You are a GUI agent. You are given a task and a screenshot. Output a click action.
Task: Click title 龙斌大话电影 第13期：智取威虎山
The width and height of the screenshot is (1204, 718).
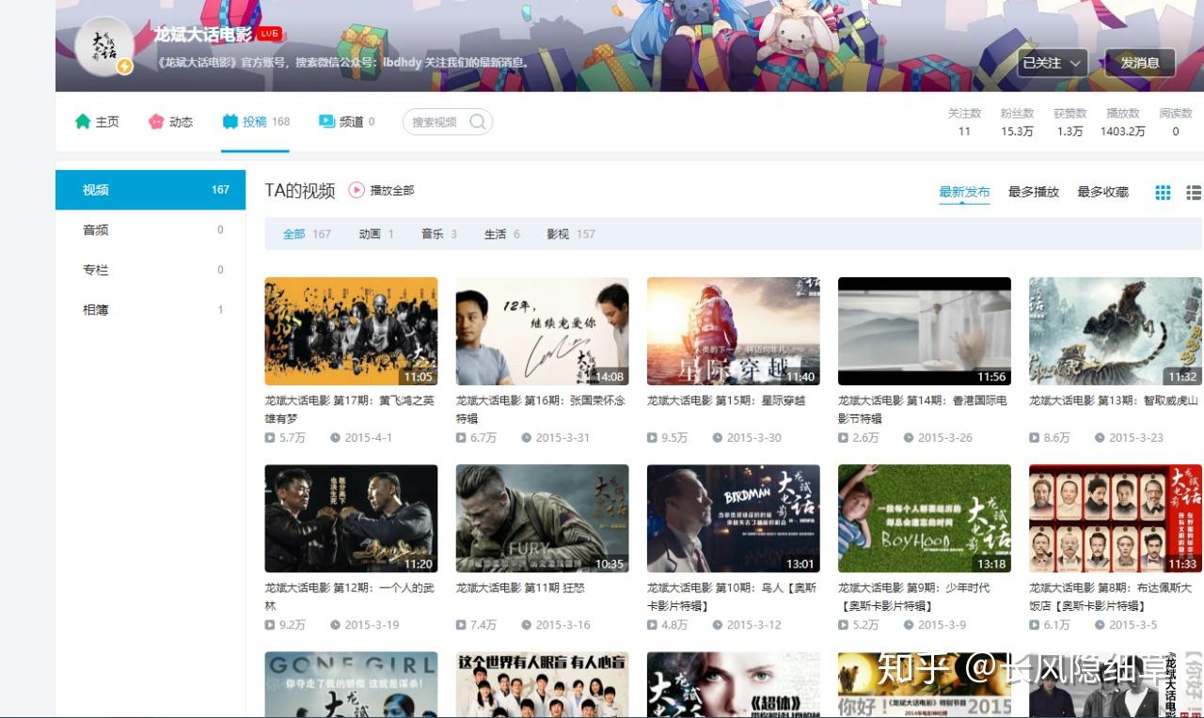[x=1114, y=400]
